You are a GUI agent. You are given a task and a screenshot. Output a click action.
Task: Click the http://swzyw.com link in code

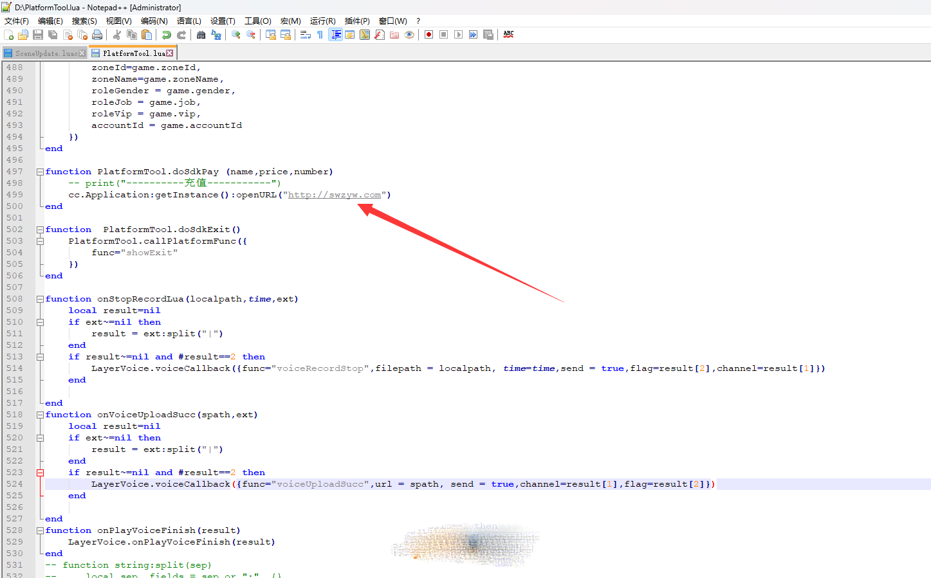(x=335, y=195)
